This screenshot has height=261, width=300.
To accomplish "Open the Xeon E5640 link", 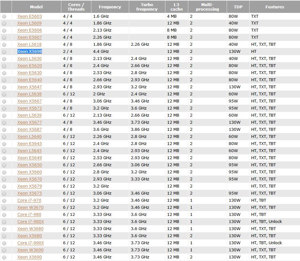I will pos(29,80).
